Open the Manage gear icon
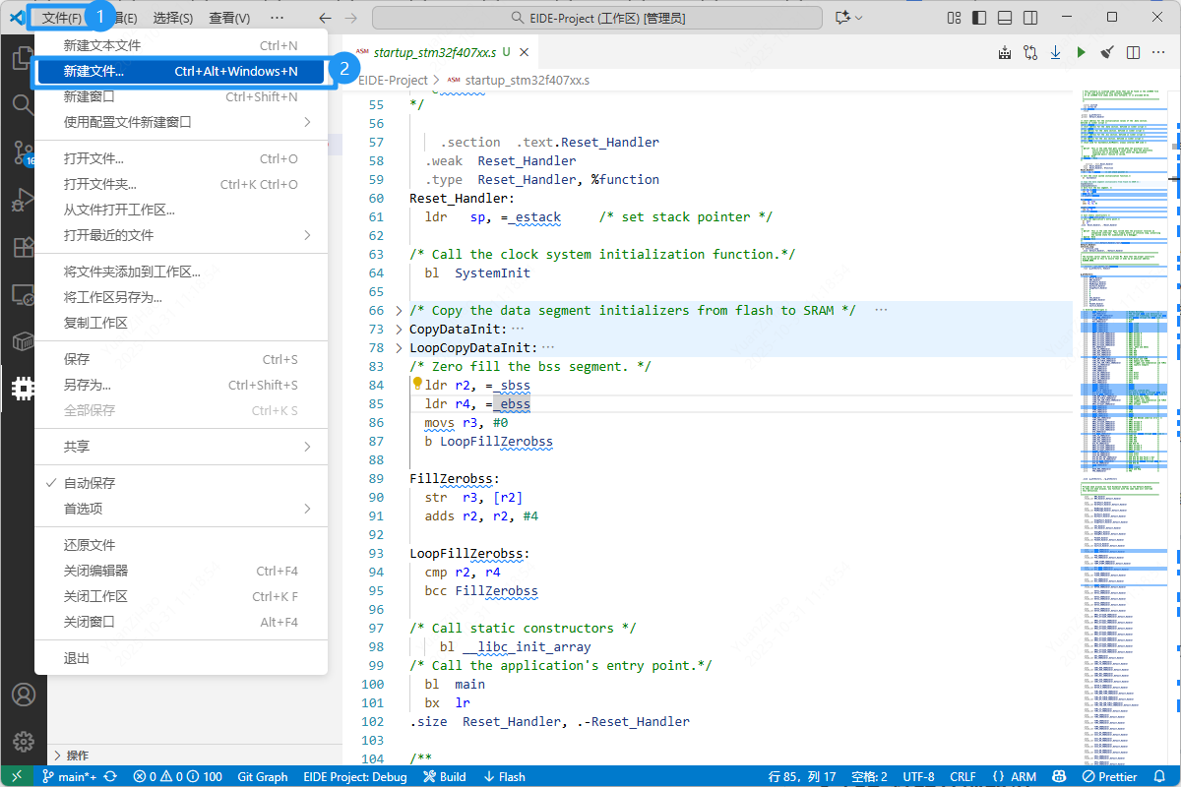Viewport: 1181px width, 787px height. tap(23, 742)
